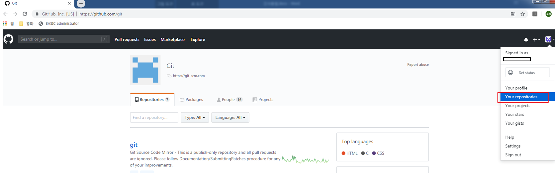This screenshot has height=173, width=555.
Task: Open Your profile menu item
Action: point(527,88)
